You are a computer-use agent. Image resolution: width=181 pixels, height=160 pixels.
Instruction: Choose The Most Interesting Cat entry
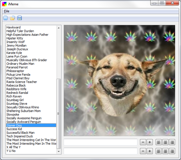pyautogui.click(x=31, y=140)
